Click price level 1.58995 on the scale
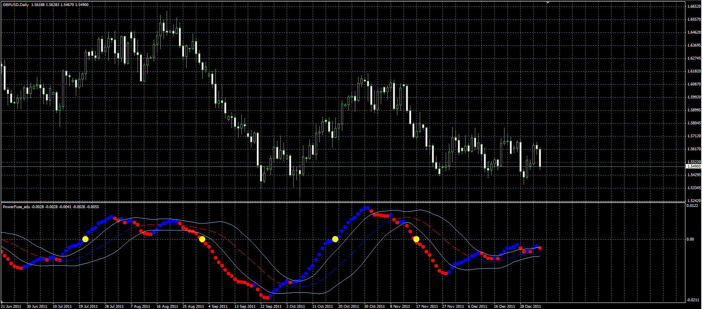The height and width of the screenshot is (309, 702). click(x=694, y=110)
